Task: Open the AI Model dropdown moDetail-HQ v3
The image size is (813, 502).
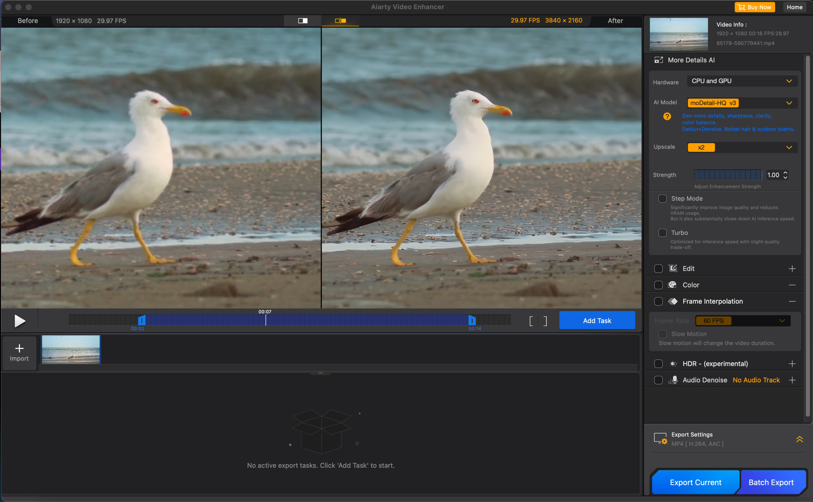Action: coord(742,103)
